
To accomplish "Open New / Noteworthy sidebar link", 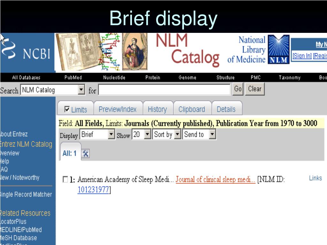I will tap(19, 177).
